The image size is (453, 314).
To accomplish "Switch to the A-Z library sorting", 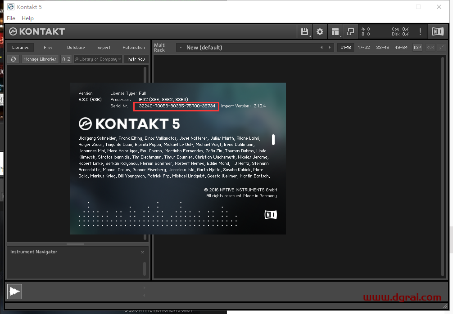I will pos(66,59).
